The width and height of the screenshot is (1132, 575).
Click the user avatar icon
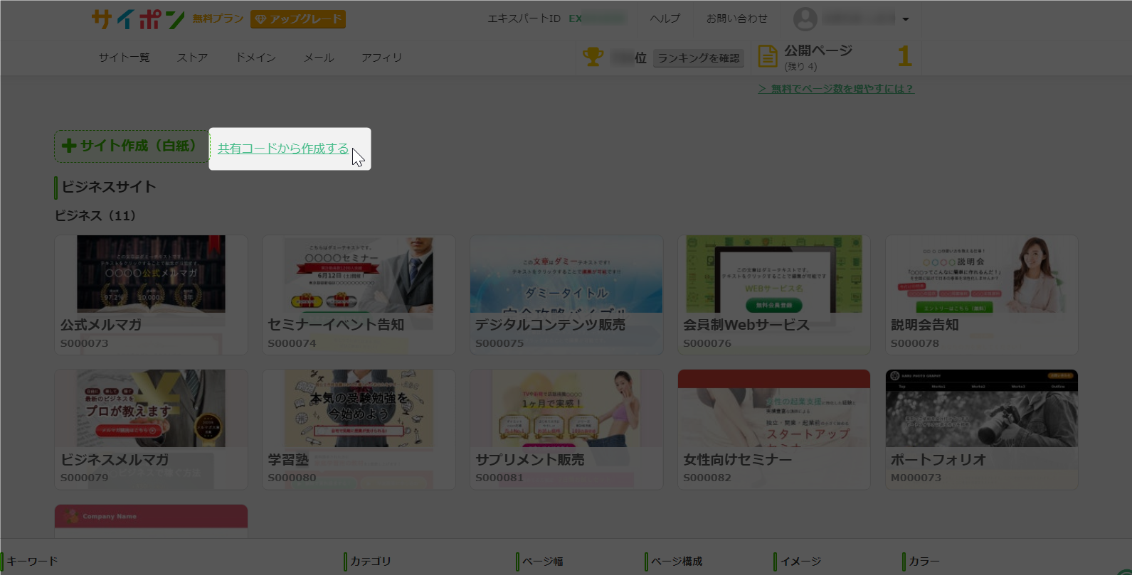point(805,19)
